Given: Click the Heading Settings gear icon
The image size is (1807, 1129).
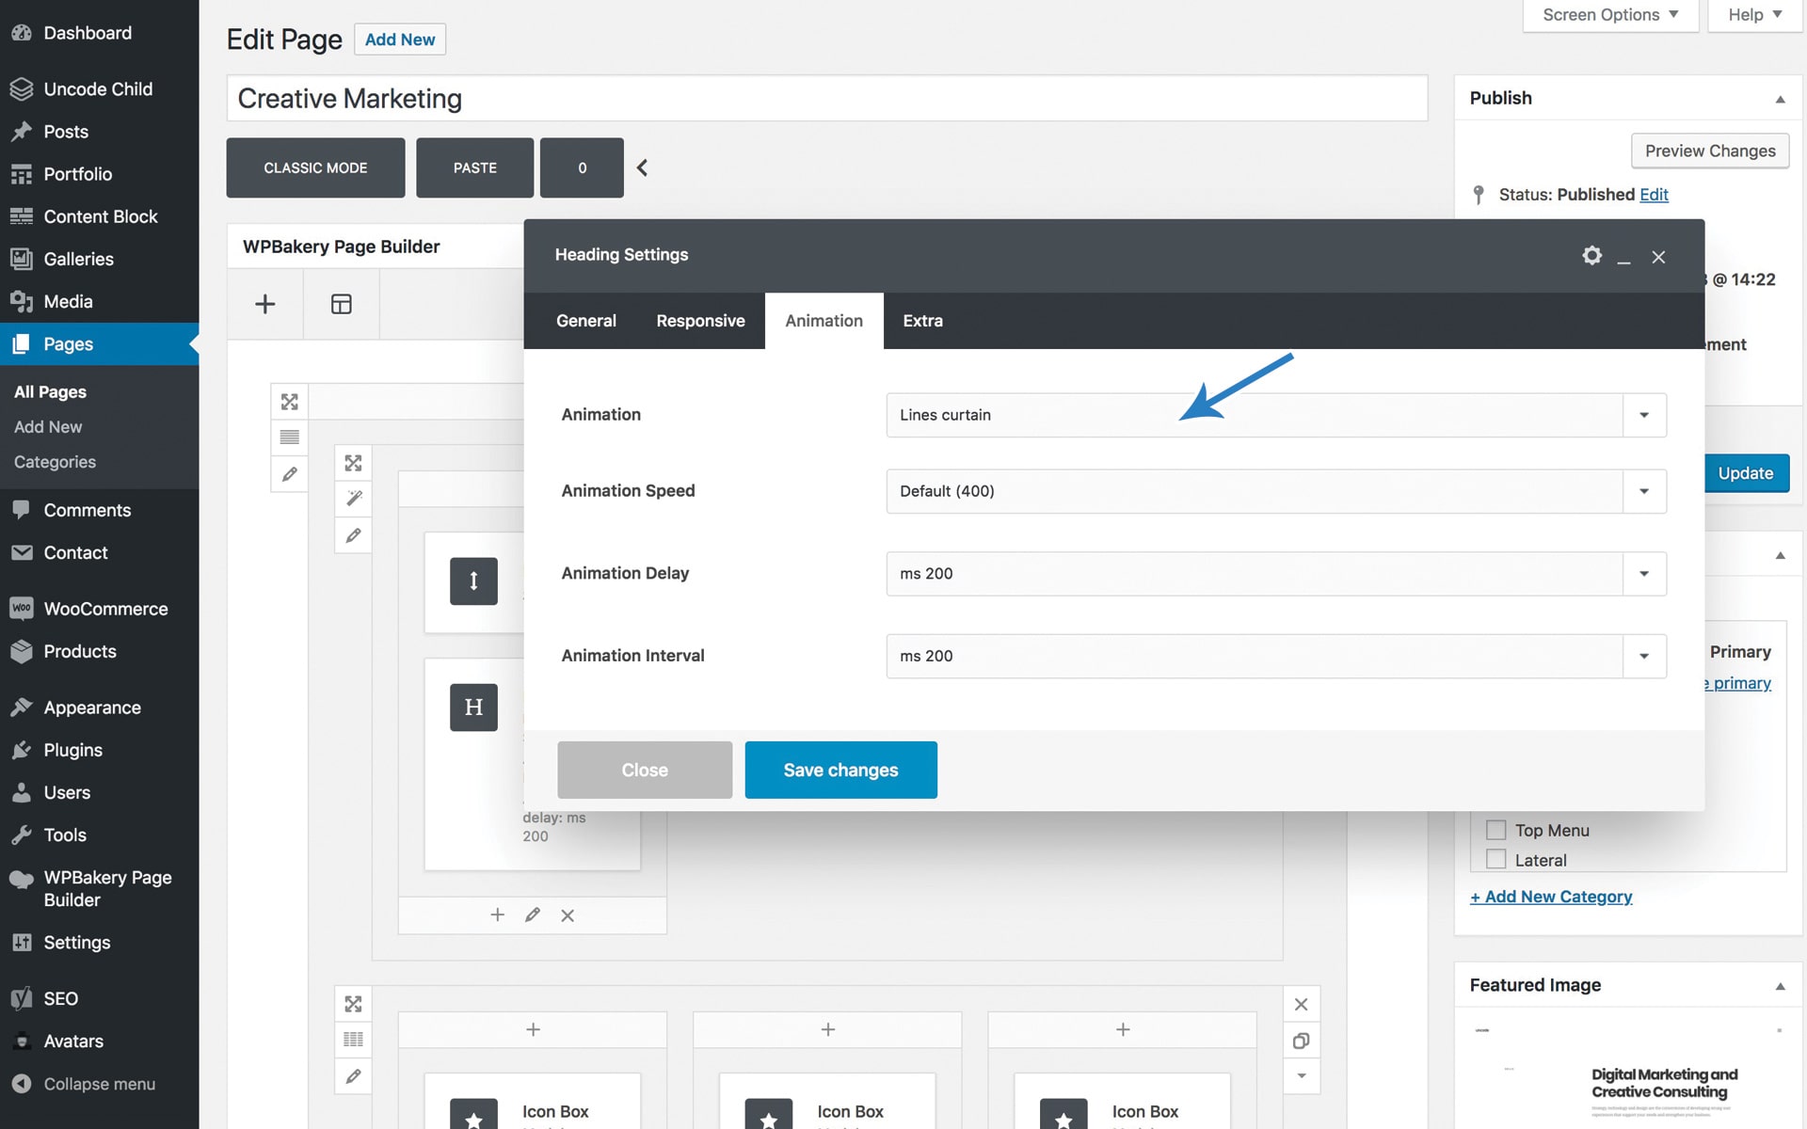Looking at the screenshot, I should pos(1591,255).
